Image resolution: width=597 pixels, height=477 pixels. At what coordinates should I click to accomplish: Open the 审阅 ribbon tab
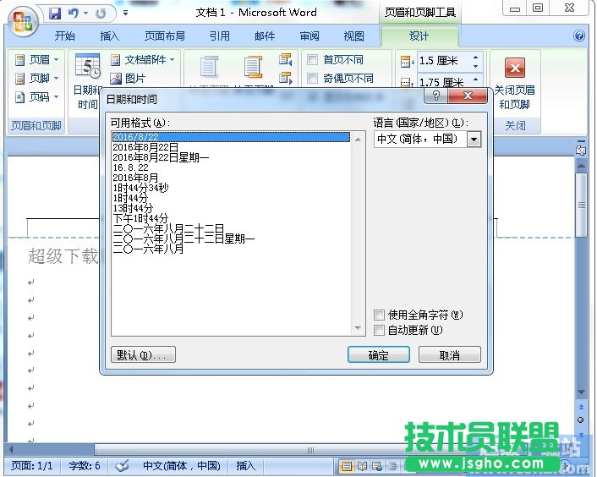pyautogui.click(x=309, y=36)
